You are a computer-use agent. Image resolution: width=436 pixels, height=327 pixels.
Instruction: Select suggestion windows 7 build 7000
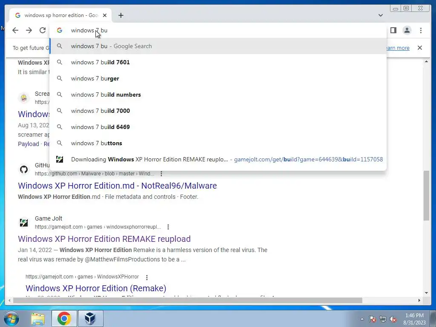tap(218, 111)
